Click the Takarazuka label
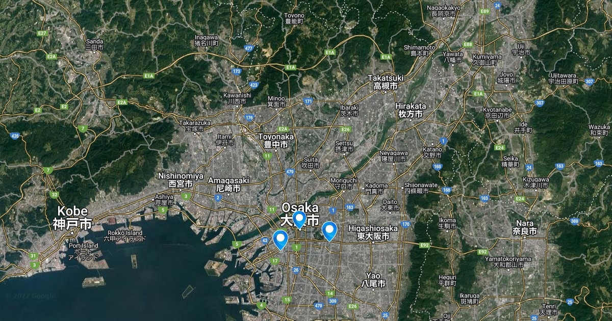The height and width of the screenshot is (321, 612). (x=194, y=126)
